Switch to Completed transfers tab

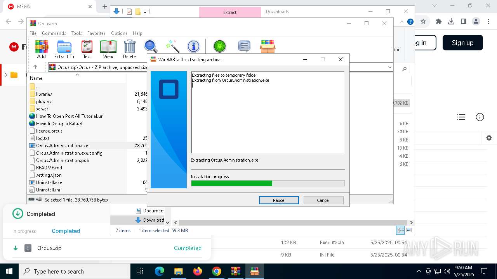coord(66,231)
